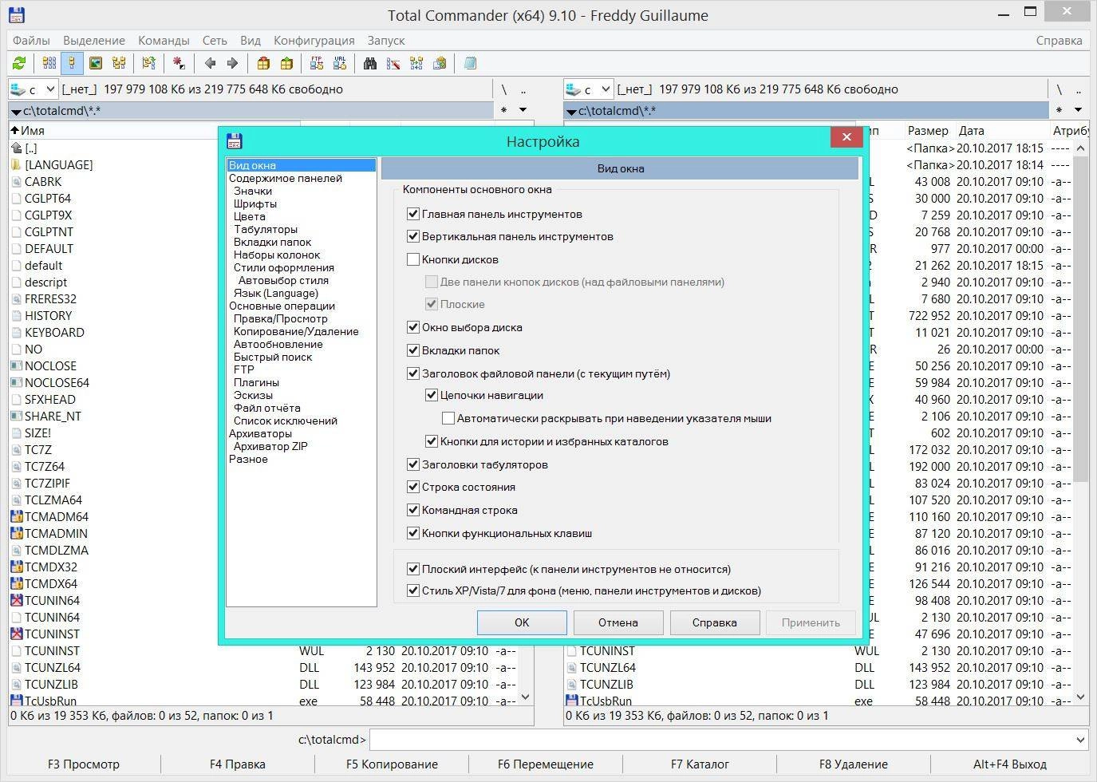1097x782 pixels.
Task: Open left panel favorites asterisk menu
Action: [x=503, y=110]
